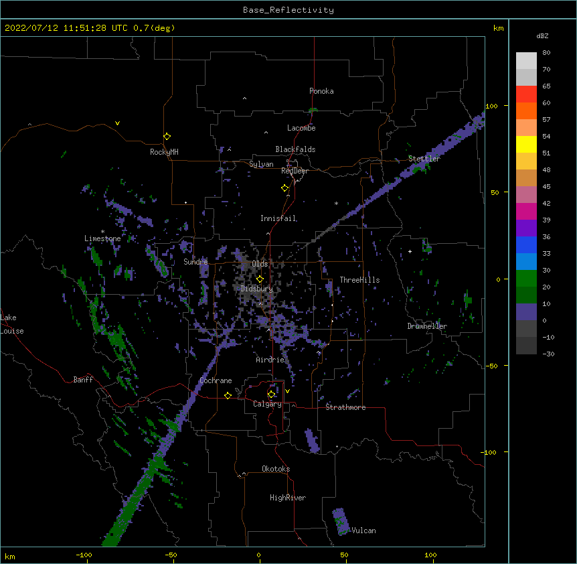Click the Okotoks label
Image resolution: width=577 pixels, height=564 pixels.
[276, 469]
